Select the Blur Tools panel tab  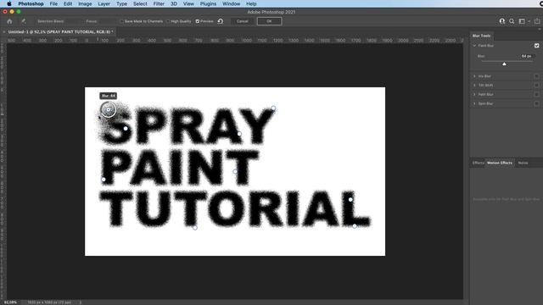481,36
